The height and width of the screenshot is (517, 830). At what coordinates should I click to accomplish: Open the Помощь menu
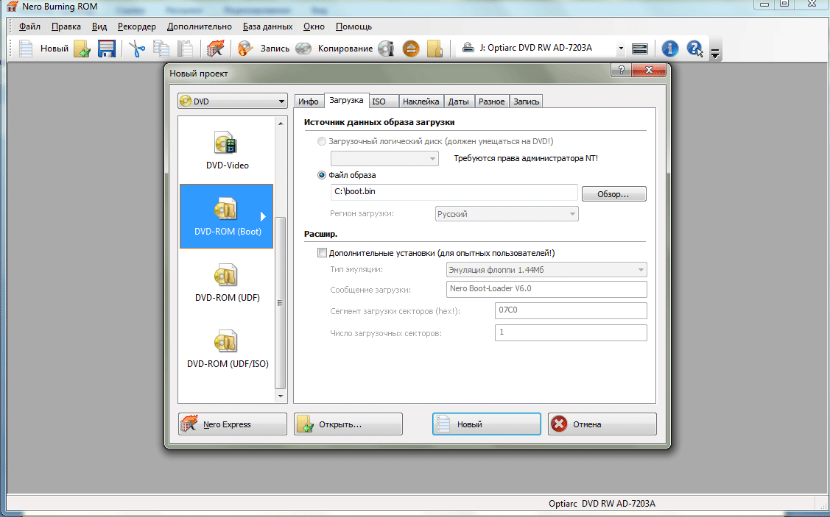point(354,26)
